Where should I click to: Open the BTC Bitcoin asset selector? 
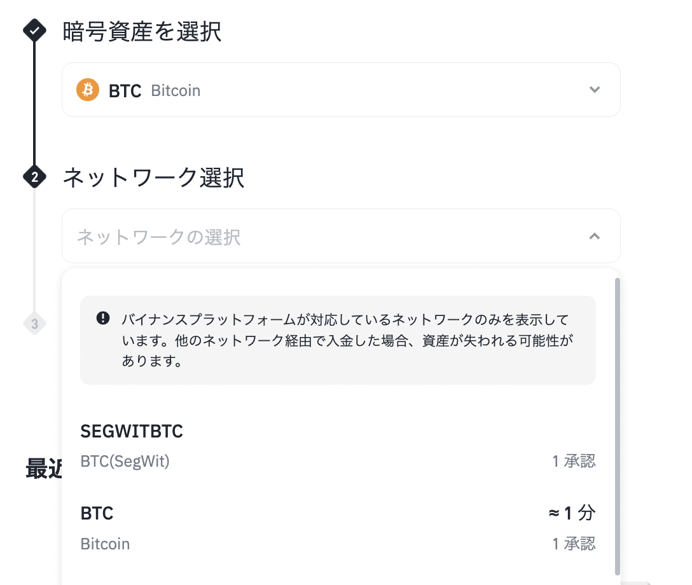340,90
